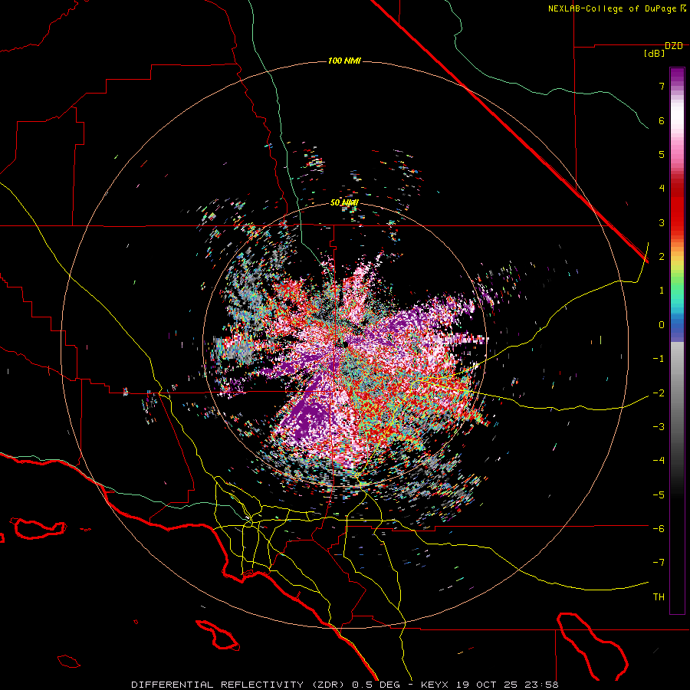
Task: Click the -5 value on color scale
Action: pyautogui.click(x=659, y=495)
